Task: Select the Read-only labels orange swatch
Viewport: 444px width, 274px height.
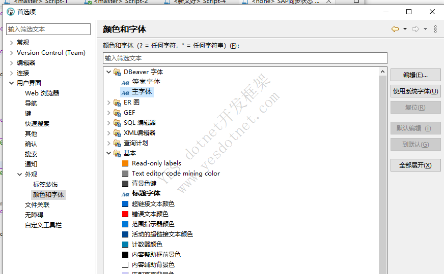Action: (125, 163)
